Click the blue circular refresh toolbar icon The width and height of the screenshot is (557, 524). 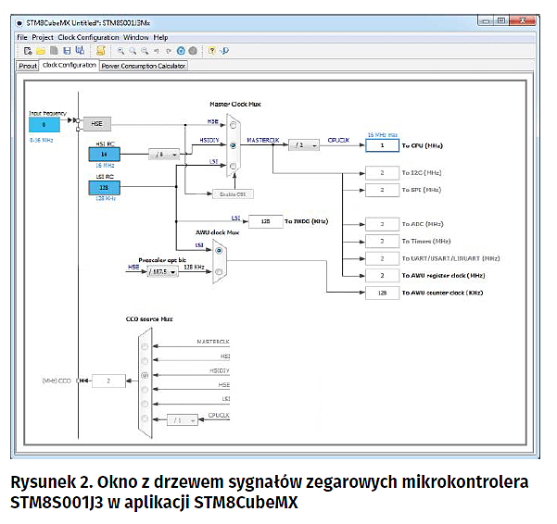[x=182, y=51]
